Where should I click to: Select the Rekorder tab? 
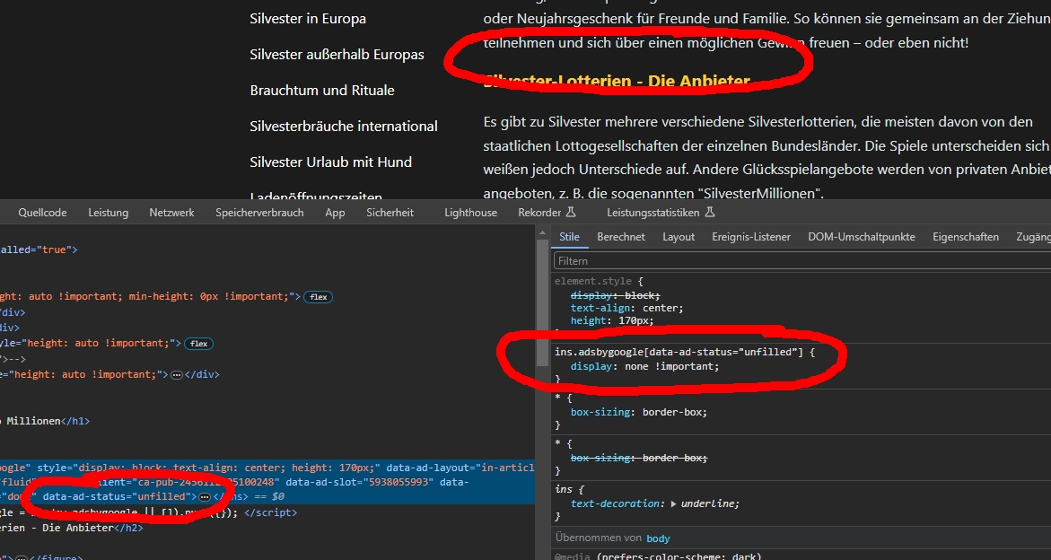tap(539, 213)
